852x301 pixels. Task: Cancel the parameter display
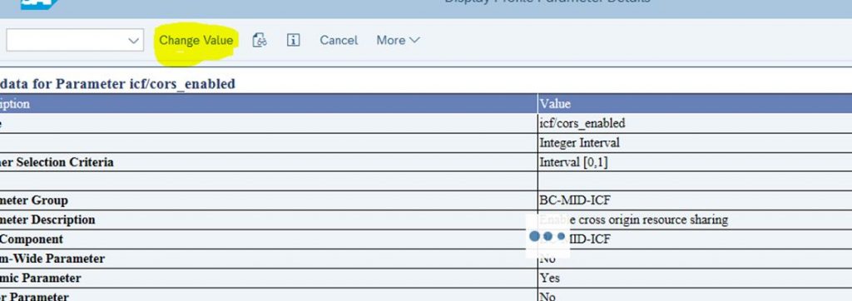[x=339, y=40]
